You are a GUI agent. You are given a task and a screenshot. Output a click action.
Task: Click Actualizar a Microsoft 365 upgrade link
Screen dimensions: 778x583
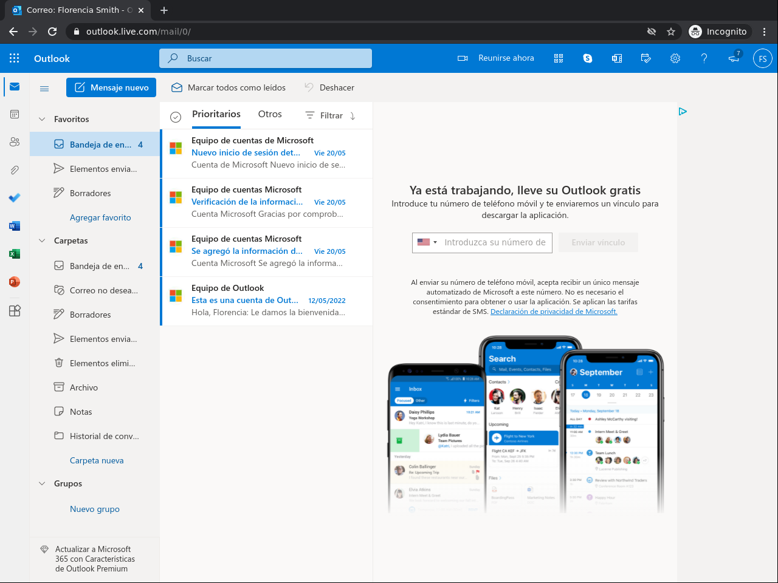[x=95, y=559]
